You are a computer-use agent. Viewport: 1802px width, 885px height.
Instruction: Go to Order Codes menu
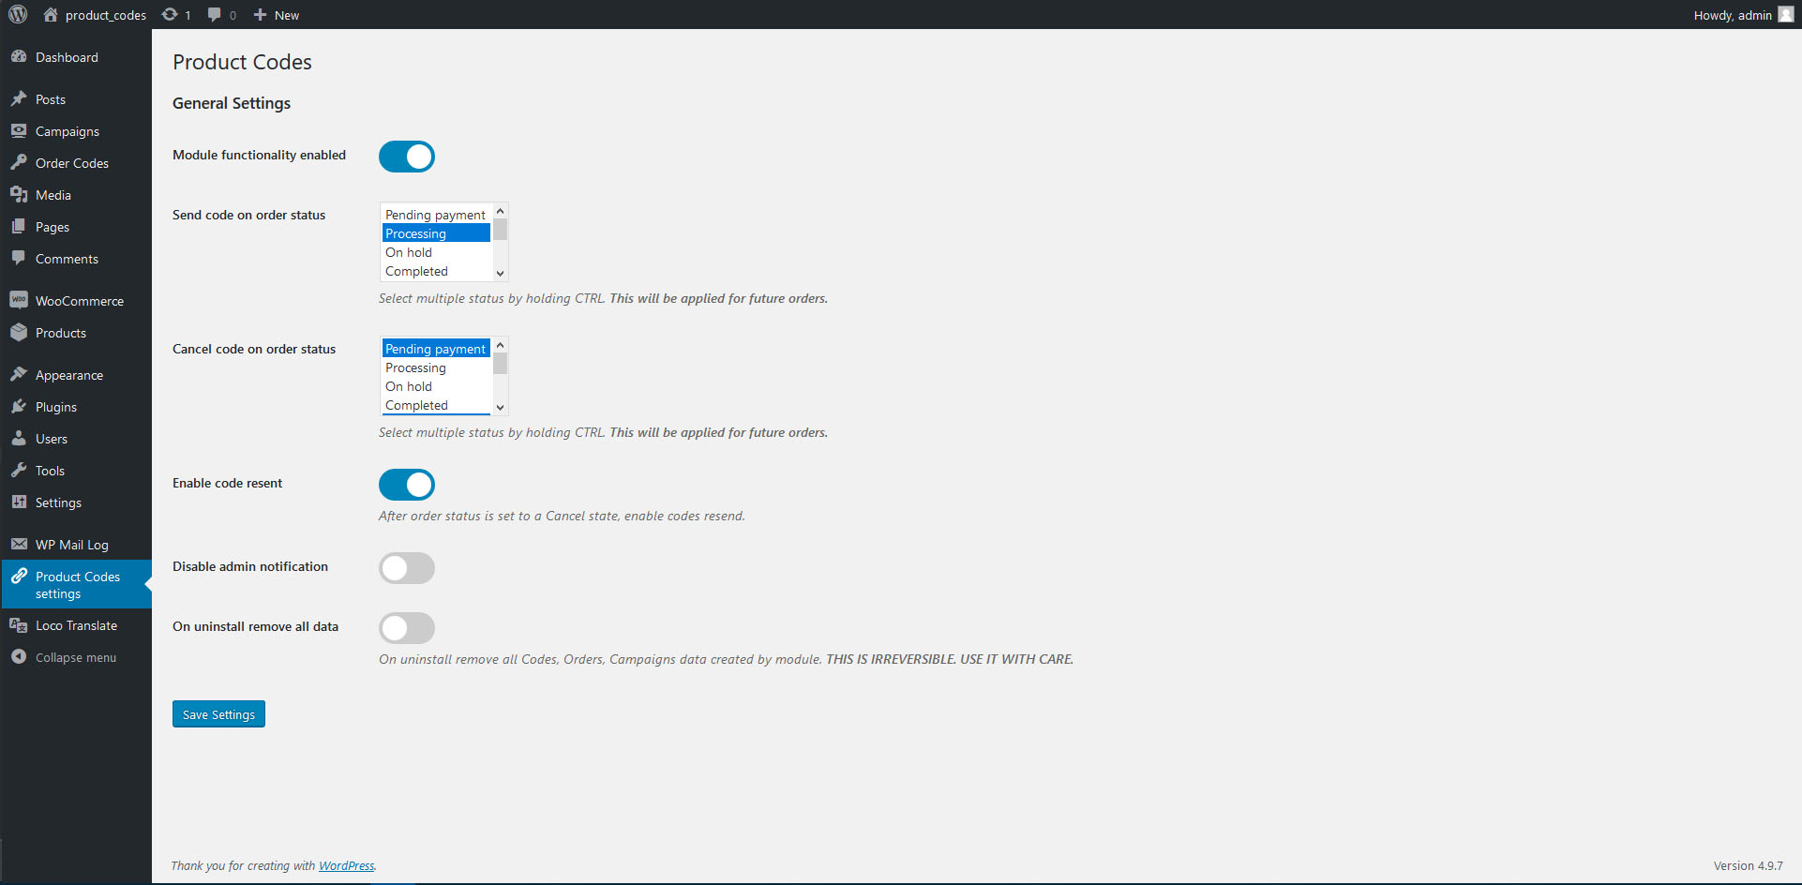(76, 163)
